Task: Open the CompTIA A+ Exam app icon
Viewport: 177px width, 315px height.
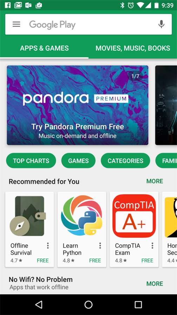Action: (134, 216)
